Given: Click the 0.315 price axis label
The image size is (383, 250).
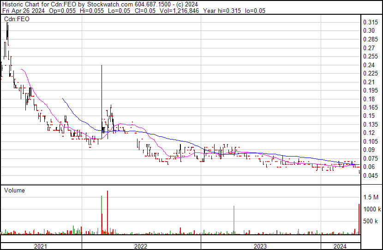Looking at the screenshot, I should (x=371, y=23).
